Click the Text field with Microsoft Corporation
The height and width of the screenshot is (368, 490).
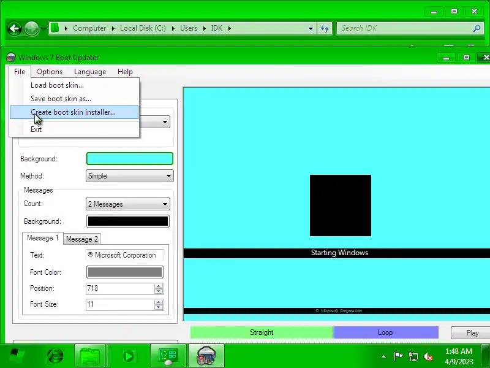click(x=125, y=255)
